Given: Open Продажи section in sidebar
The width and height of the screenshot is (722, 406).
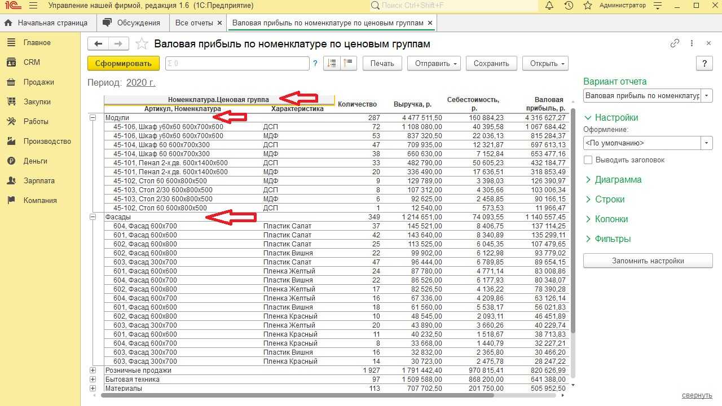Looking at the screenshot, I should click(x=38, y=82).
